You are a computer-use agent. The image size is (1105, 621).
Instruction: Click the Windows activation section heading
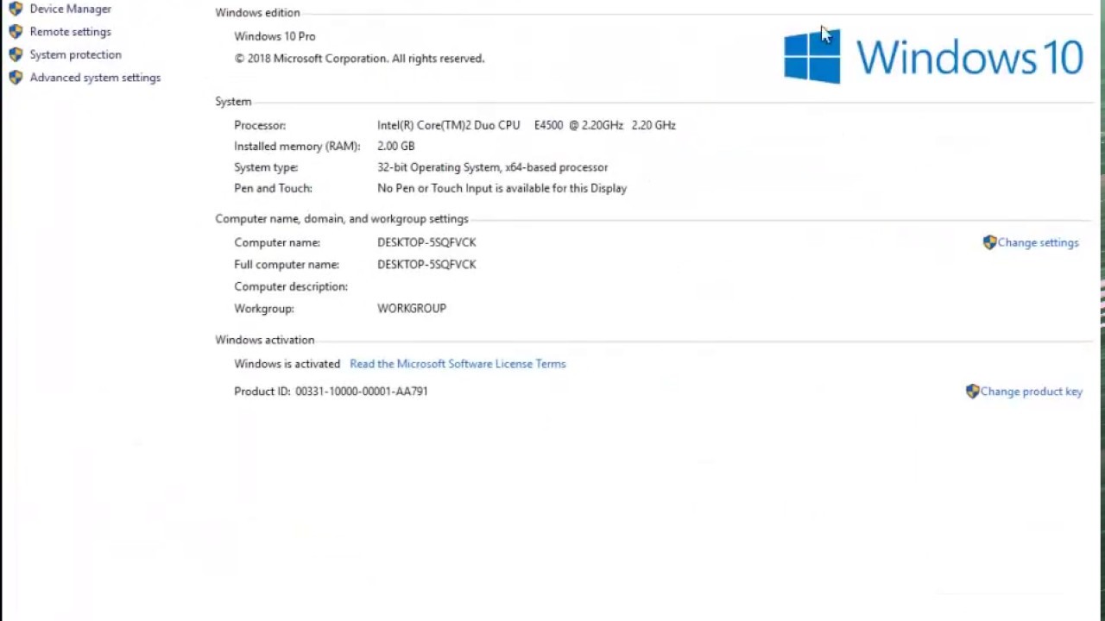[265, 340]
